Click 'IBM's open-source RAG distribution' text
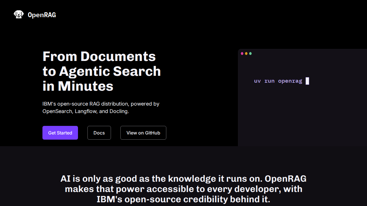The height and width of the screenshot is (206, 367). (x=86, y=104)
